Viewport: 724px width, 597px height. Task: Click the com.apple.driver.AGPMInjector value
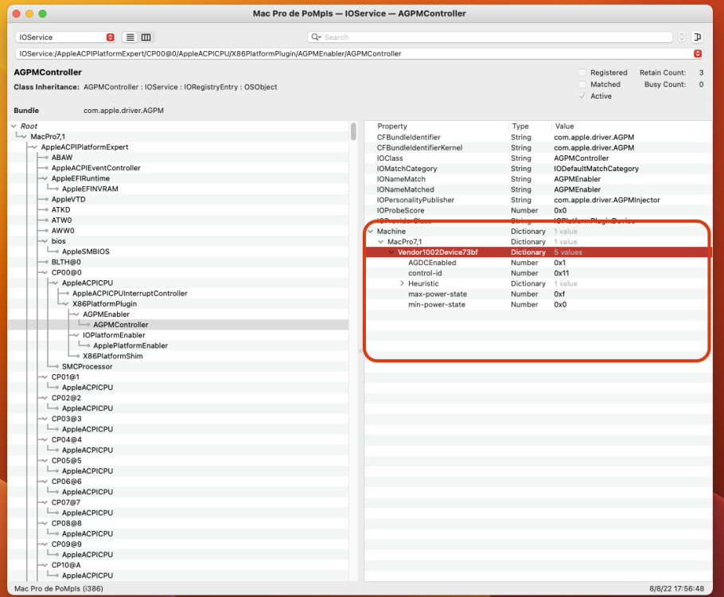tap(607, 200)
